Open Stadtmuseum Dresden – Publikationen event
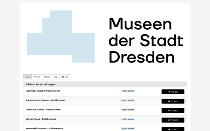 pos(45,100)
